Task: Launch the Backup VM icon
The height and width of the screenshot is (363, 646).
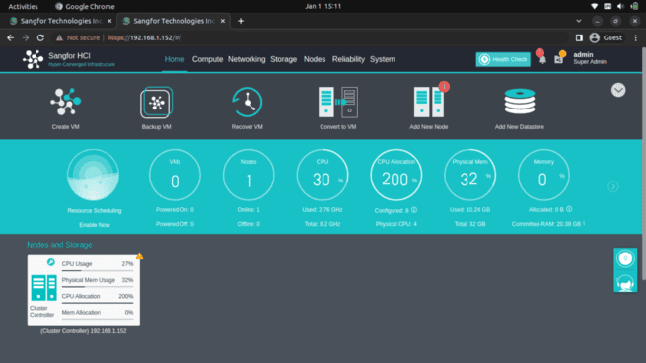Action: coord(156,103)
